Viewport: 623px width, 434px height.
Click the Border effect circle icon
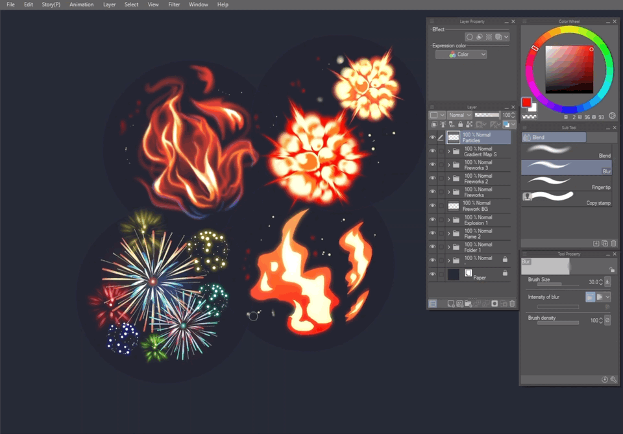coord(470,37)
